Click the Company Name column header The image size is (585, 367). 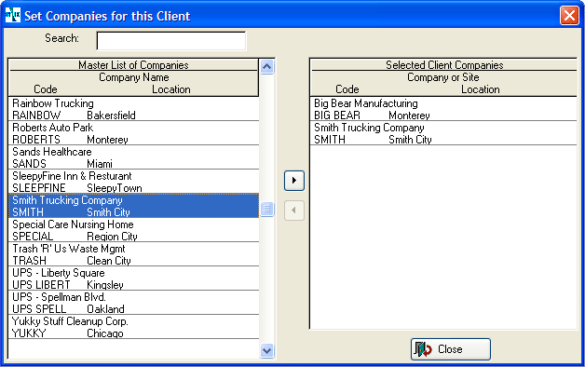(134, 77)
